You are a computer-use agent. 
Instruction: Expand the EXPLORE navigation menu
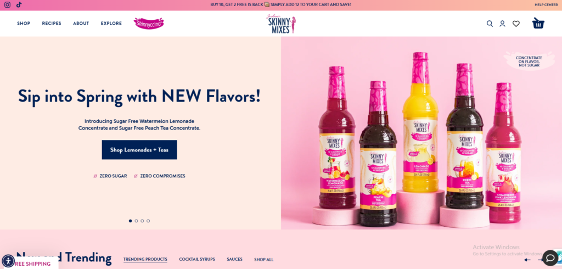tap(111, 23)
